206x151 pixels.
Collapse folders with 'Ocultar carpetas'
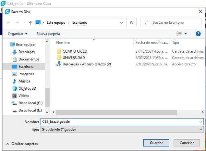point(22,144)
